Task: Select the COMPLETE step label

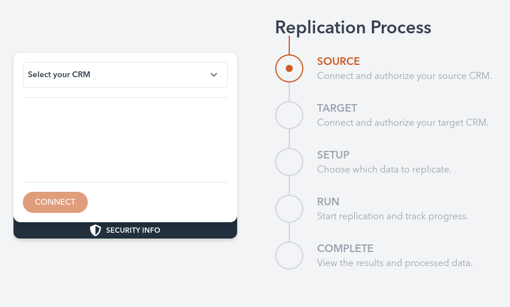Action: (x=345, y=249)
